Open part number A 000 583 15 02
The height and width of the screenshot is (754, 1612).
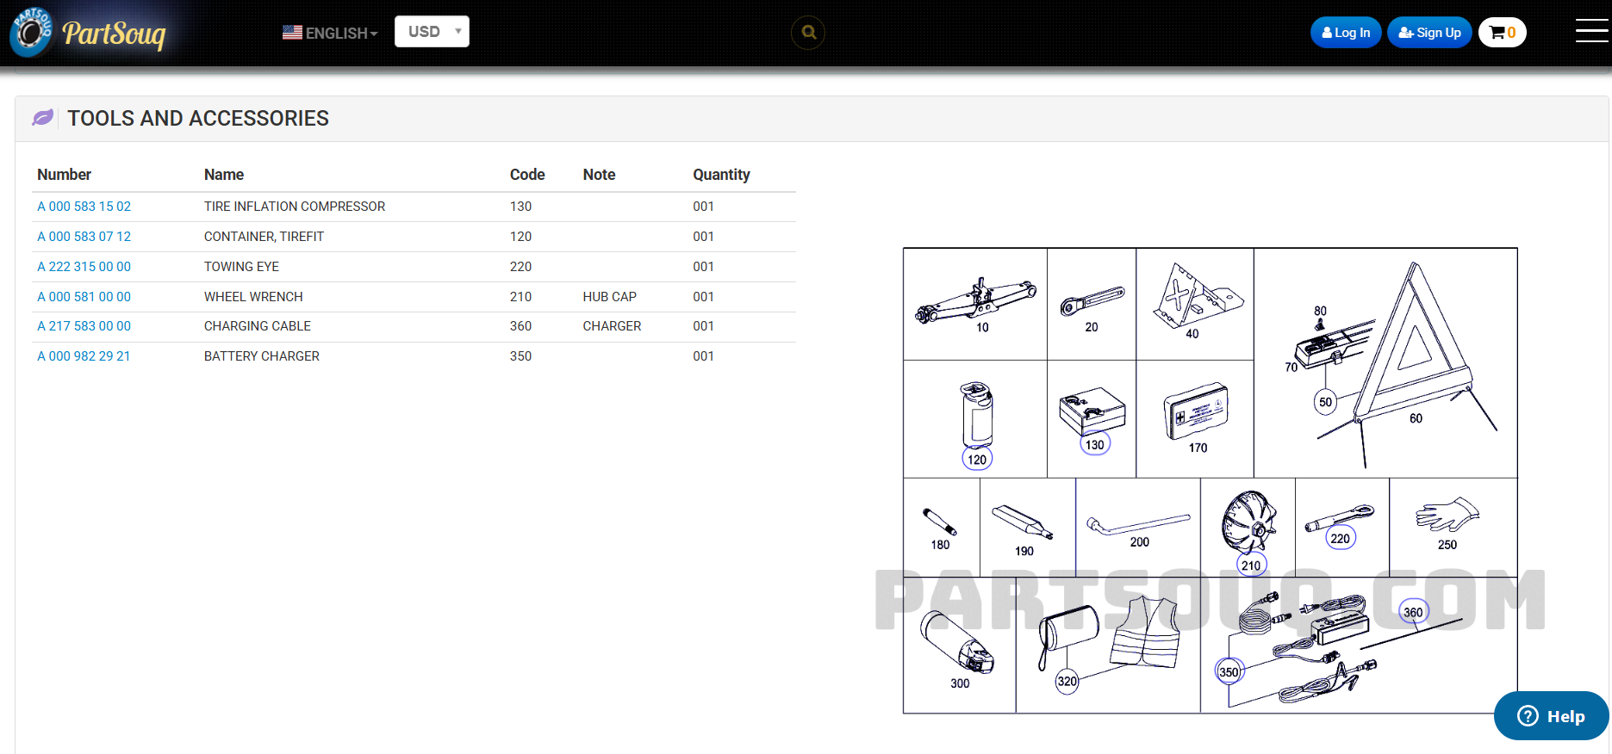[84, 207]
